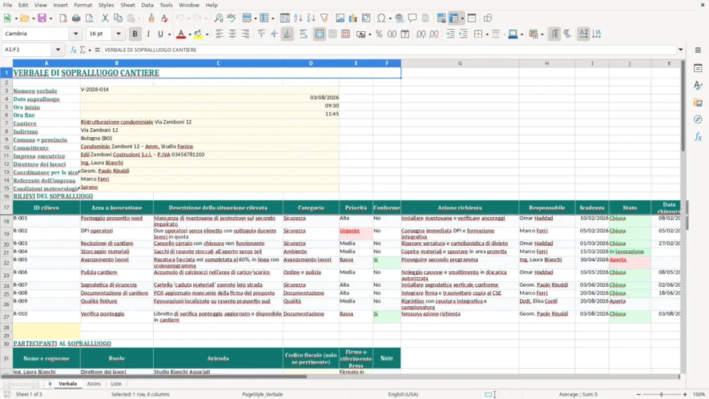Switch to the Azioni sheet tab
The height and width of the screenshot is (399, 709).
(93, 384)
